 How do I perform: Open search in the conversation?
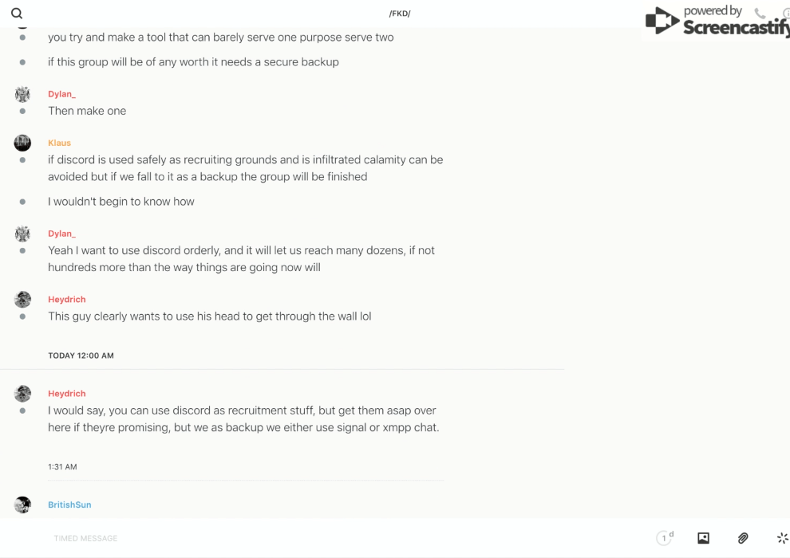point(17,14)
